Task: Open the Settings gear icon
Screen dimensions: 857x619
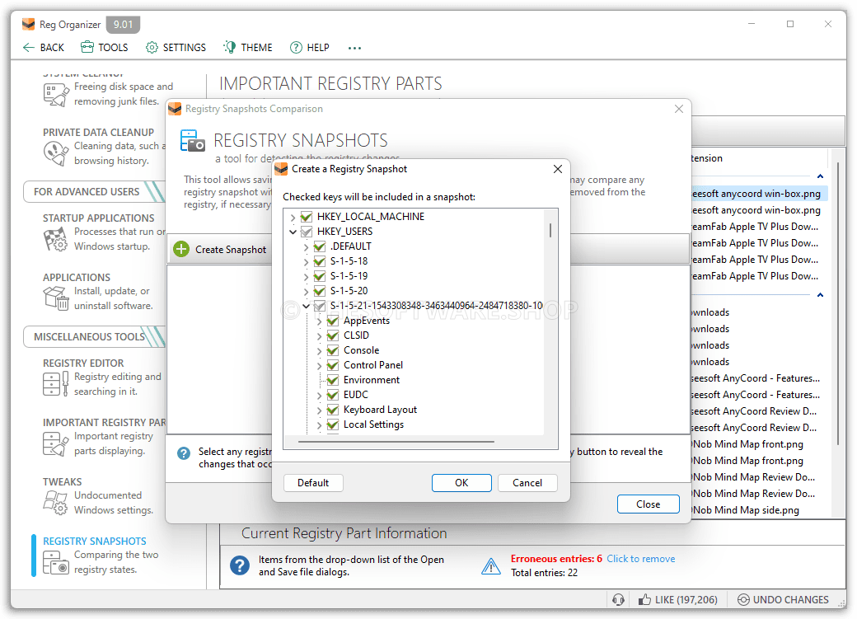Action: 152,48
